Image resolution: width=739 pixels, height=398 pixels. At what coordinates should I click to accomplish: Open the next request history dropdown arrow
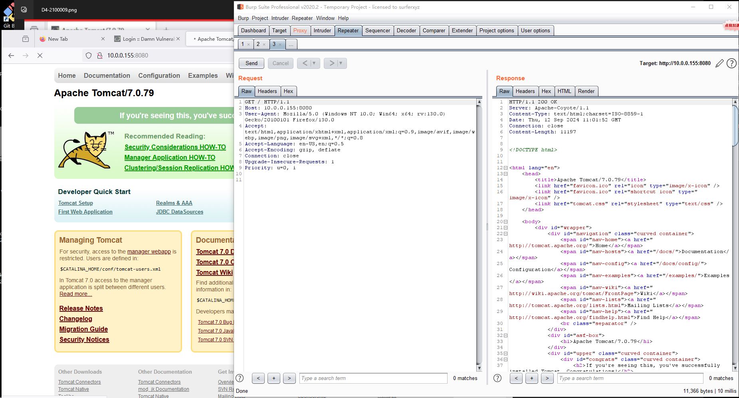click(x=341, y=63)
